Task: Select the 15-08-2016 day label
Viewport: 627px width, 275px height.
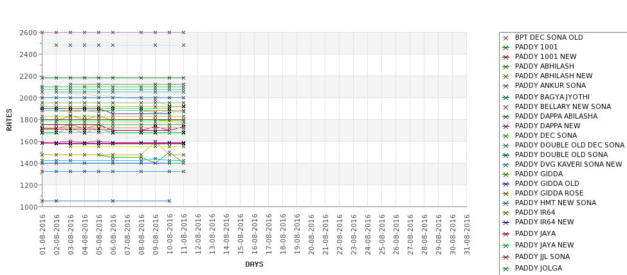Action: pos(241,235)
